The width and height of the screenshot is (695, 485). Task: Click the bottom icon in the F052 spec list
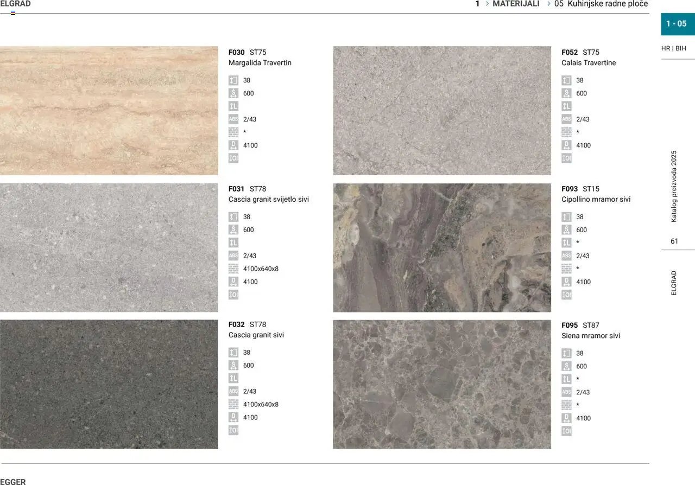click(x=566, y=158)
